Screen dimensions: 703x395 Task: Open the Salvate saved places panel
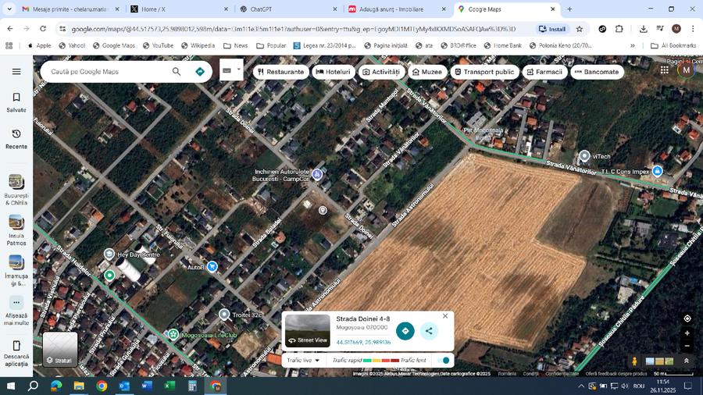(x=16, y=102)
